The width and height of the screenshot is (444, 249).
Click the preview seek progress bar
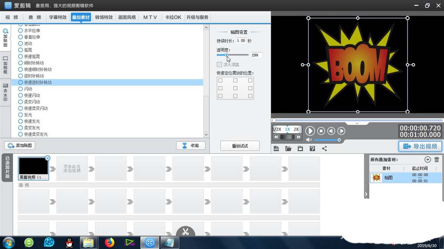point(357,120)
